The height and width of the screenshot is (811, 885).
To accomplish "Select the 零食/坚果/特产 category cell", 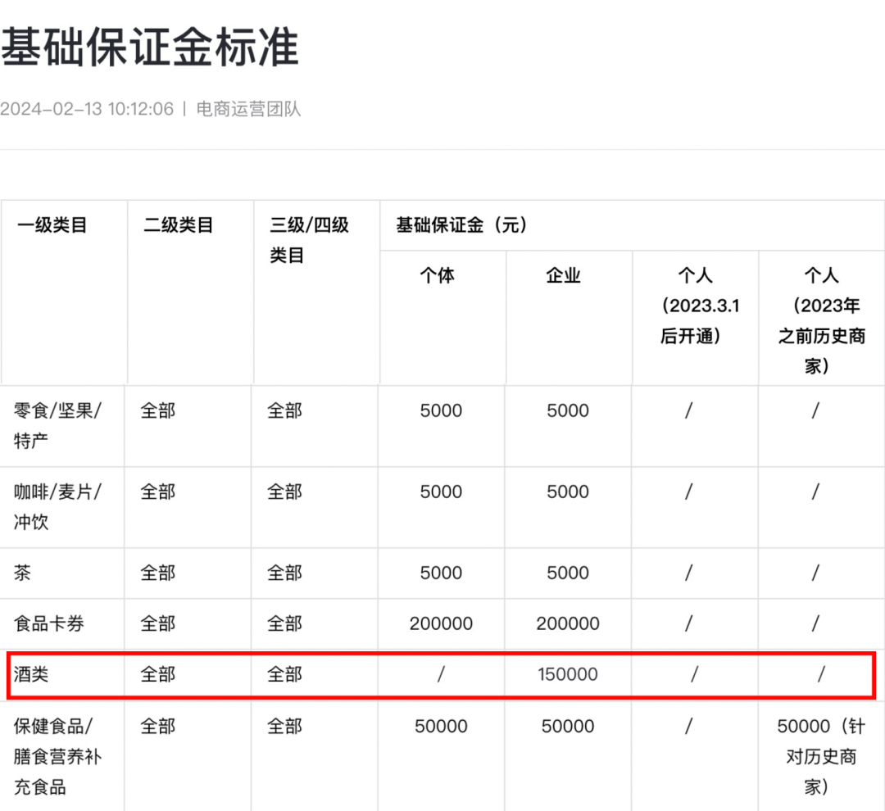I will point(58,425).
